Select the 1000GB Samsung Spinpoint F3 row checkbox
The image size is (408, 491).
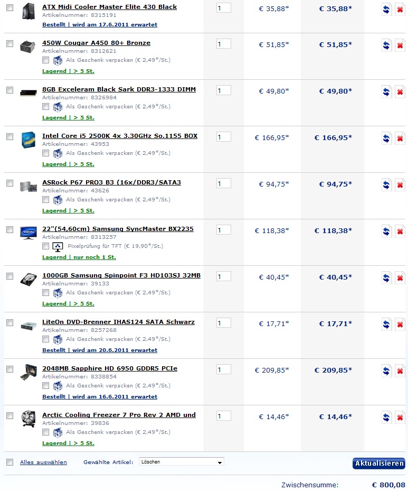[x=10, y=276]
